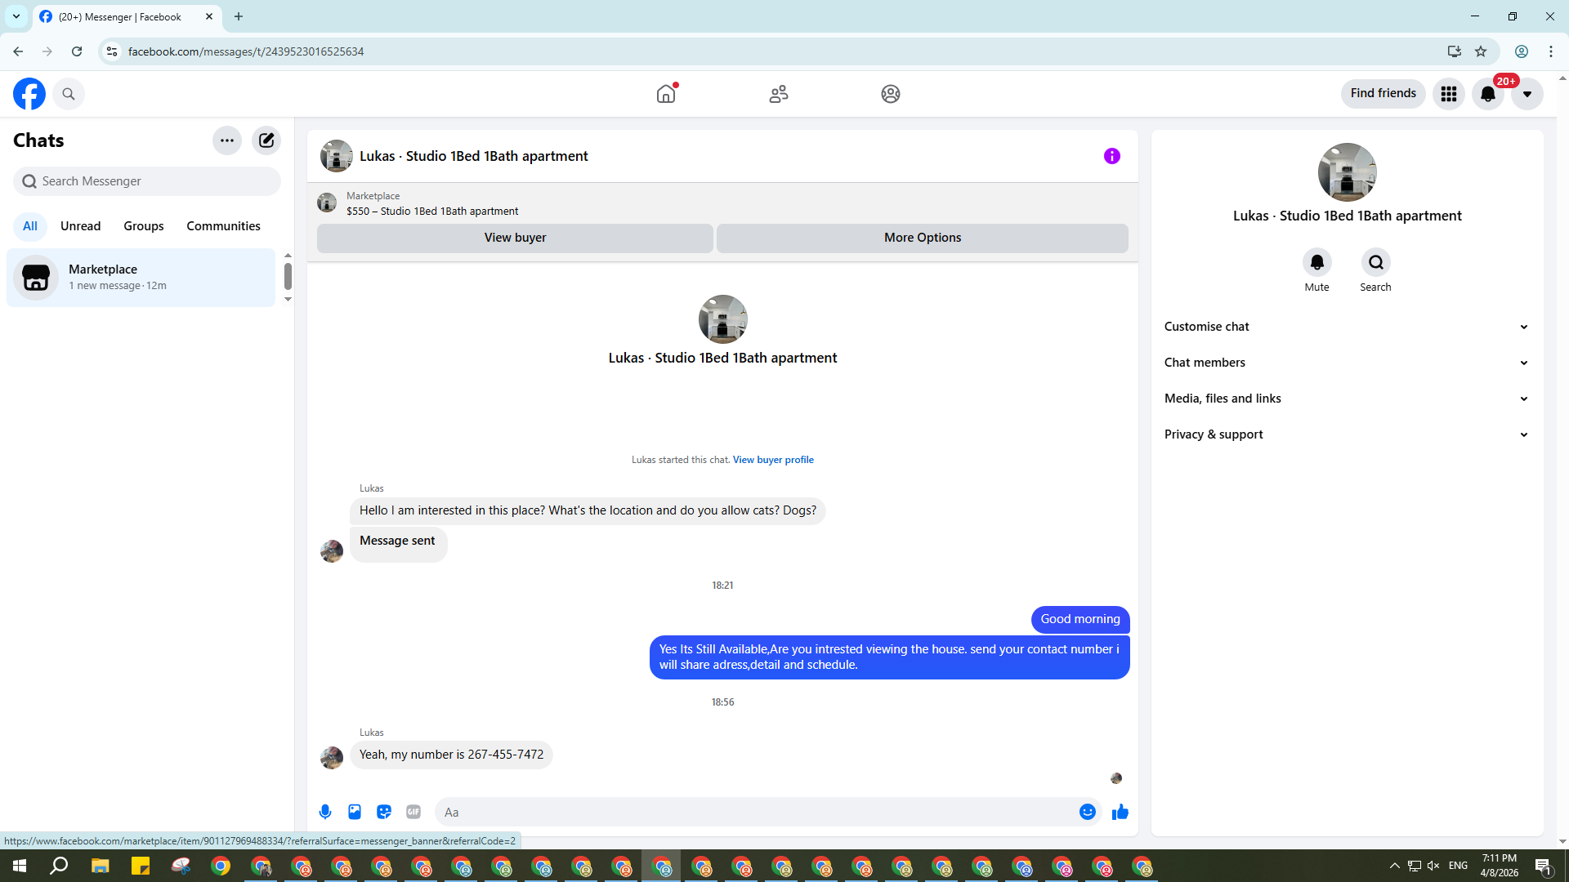Click the purple conversation information icon

(1111, 156)
